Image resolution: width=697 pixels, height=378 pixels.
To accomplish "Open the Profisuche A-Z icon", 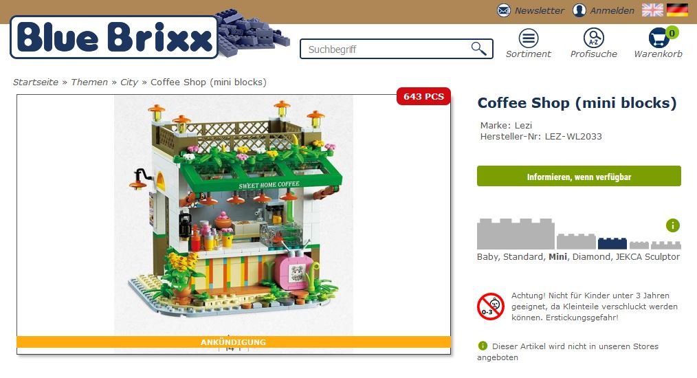I will [x=593, y=38].
